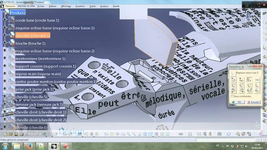The height and width of the screenshot is (150, 267).
Task: Click the volume icon in system tray
Action: pos(247,146)
